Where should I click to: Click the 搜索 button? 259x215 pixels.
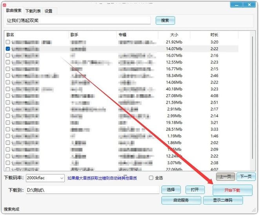(x=165, y=20)
